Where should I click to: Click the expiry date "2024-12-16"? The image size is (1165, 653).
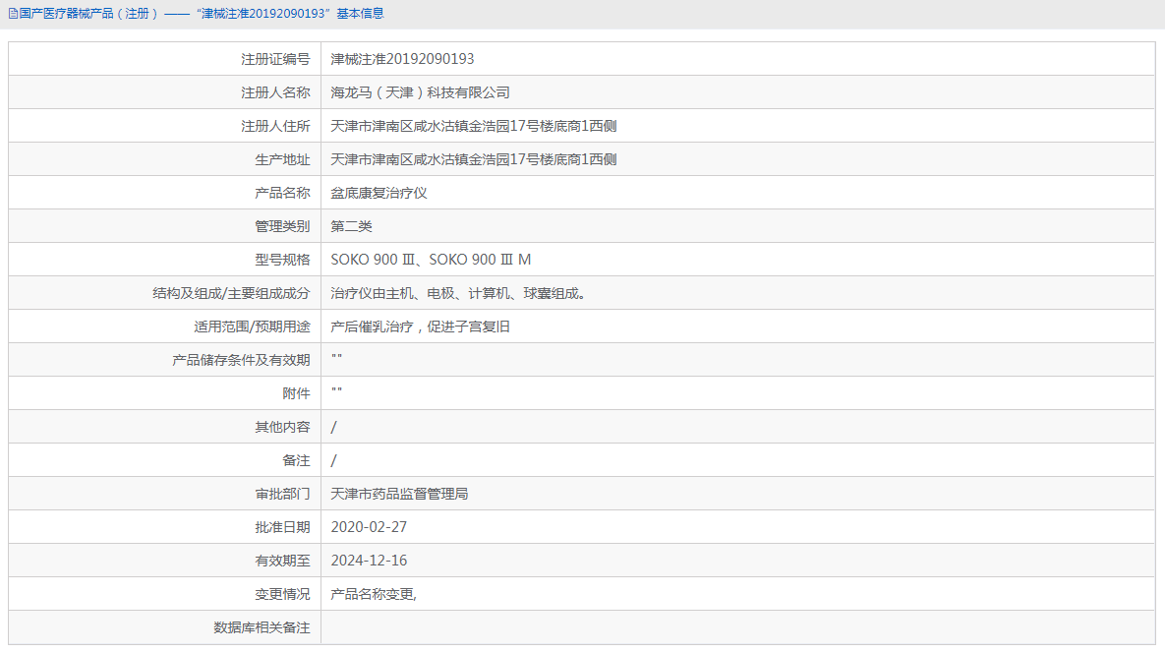(369, 561)
